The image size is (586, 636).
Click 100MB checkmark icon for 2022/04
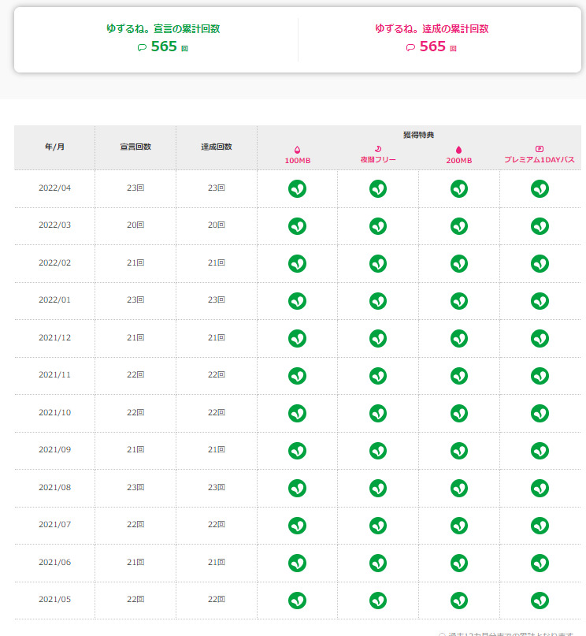point(297,188)
